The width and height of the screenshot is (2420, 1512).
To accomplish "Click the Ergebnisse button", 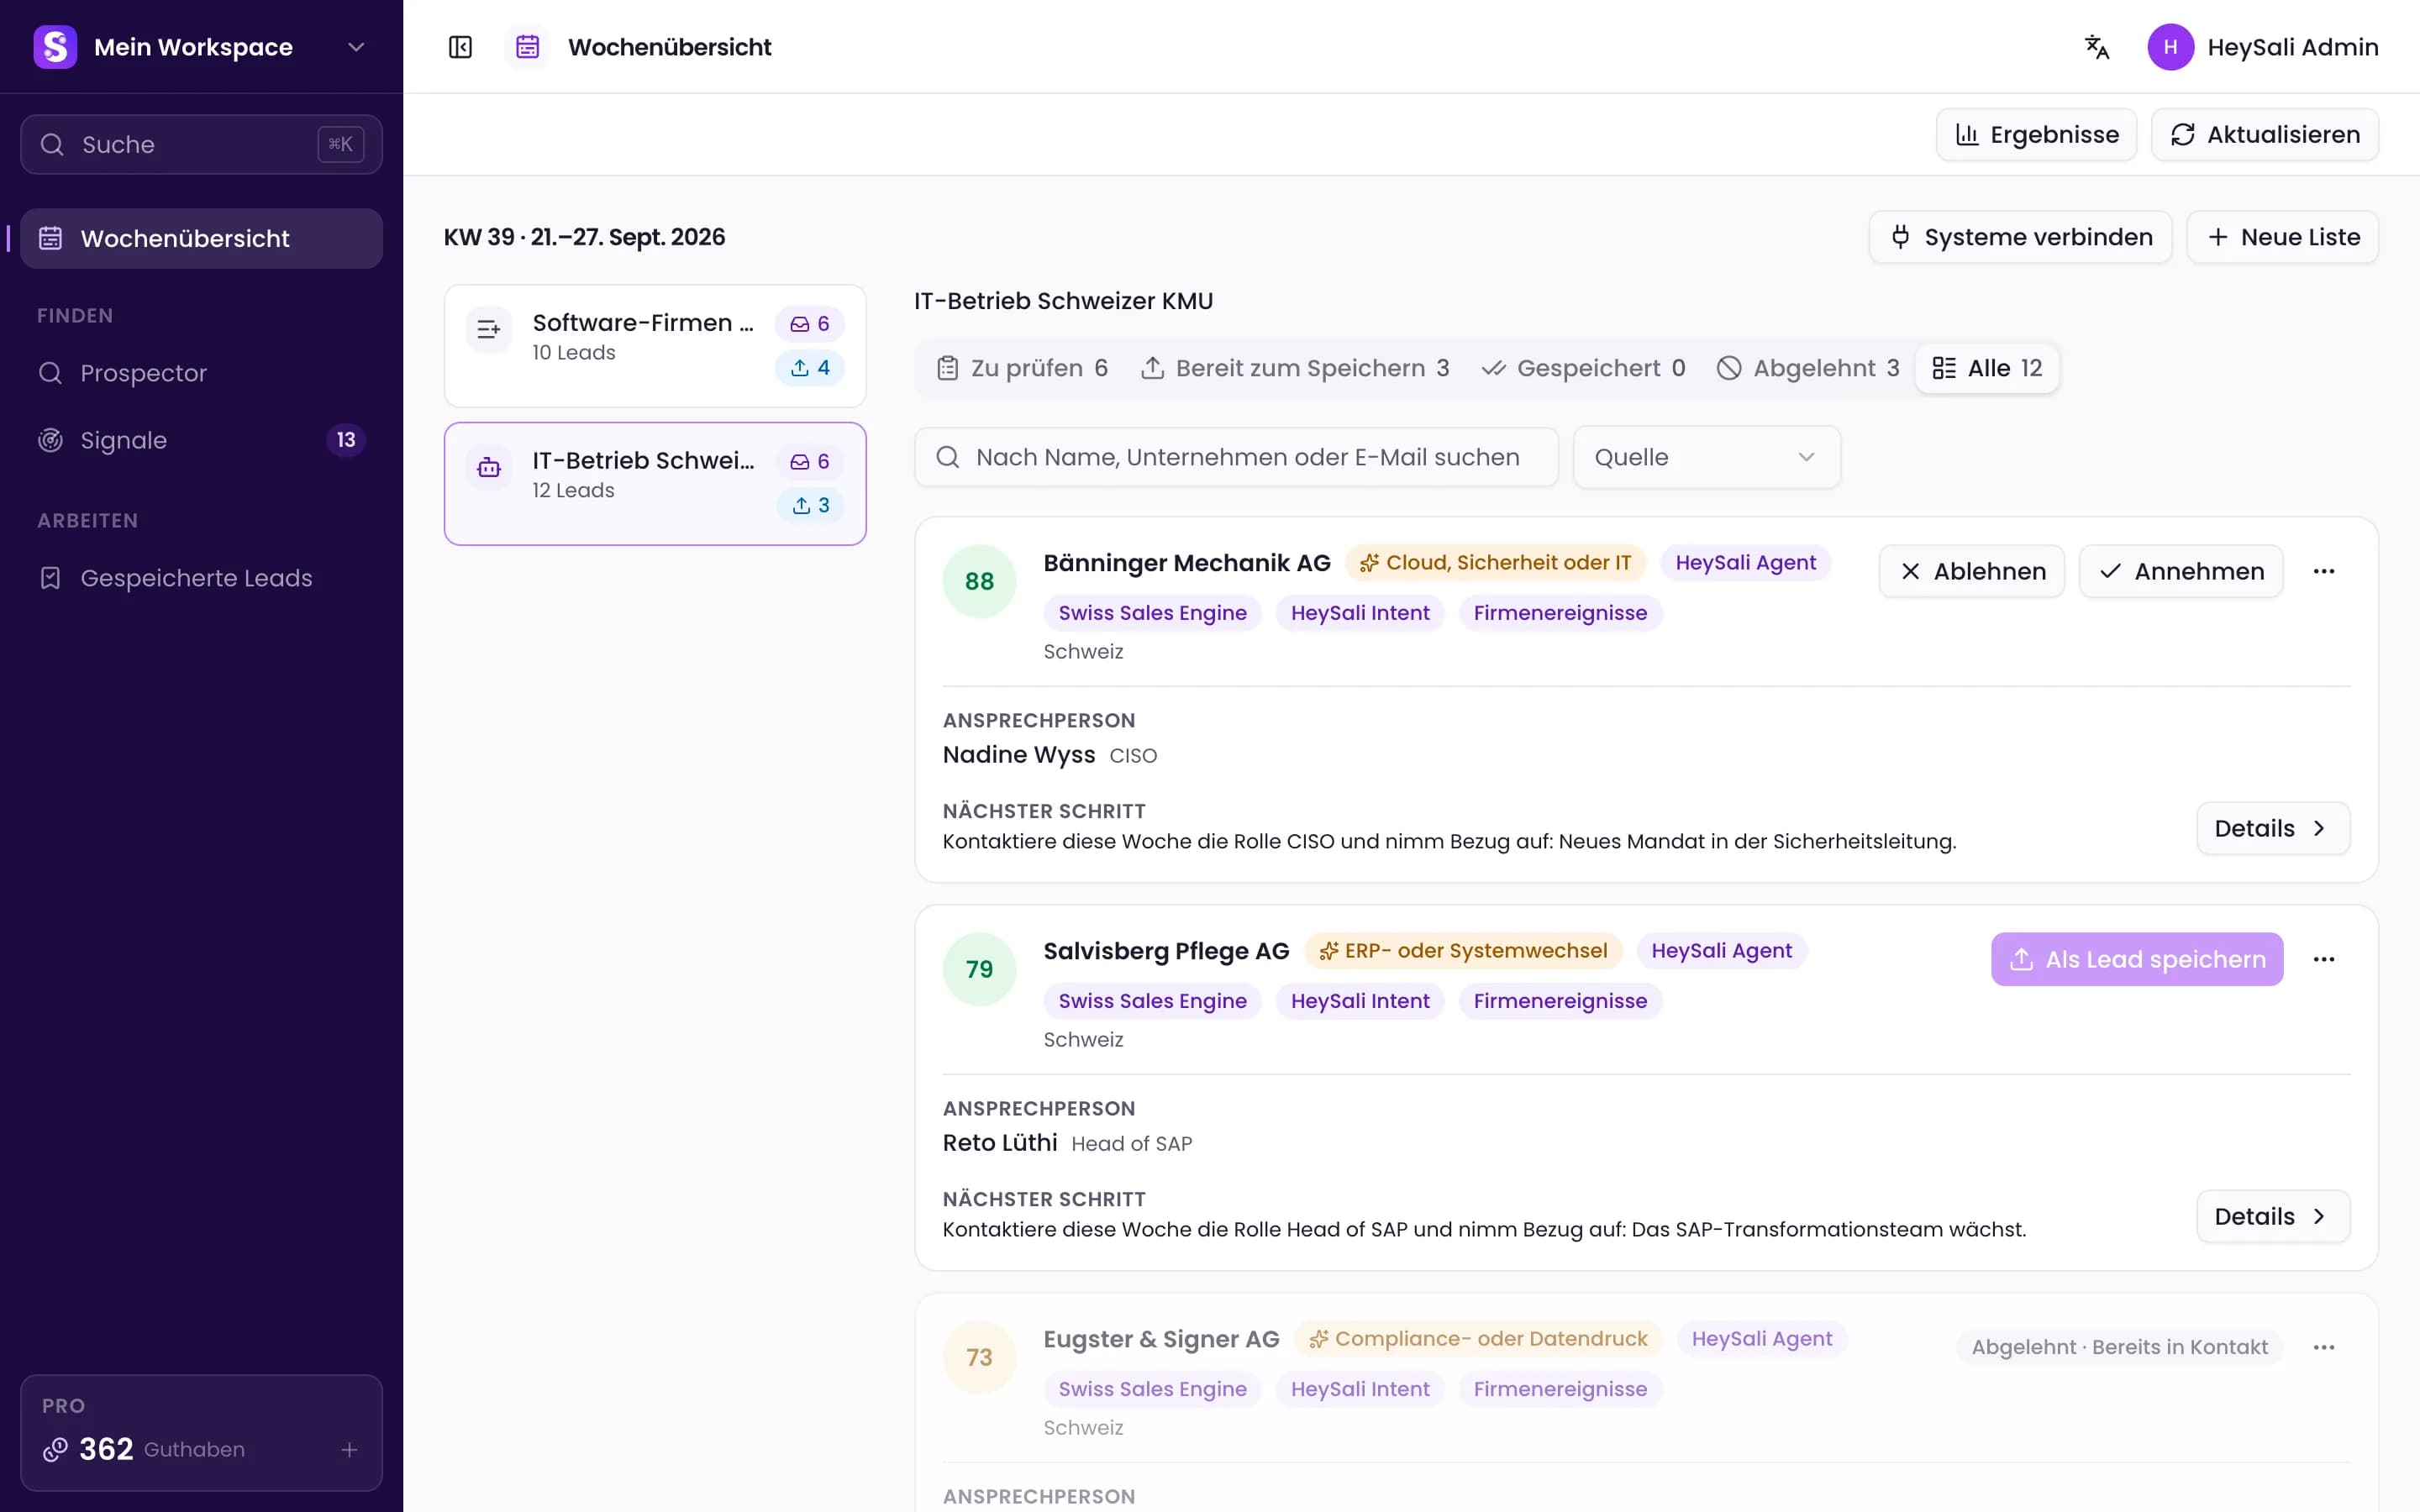I will pyautogui.click(x=2036, y=135).
